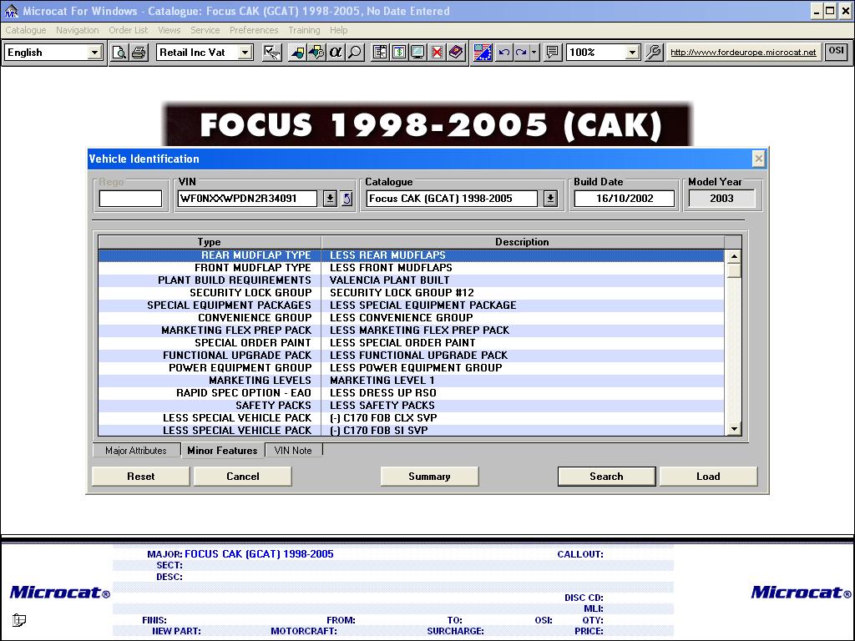
Task: Open the 100% zoom dropdown
Action: pyautogui.click(x=632, y=53)
